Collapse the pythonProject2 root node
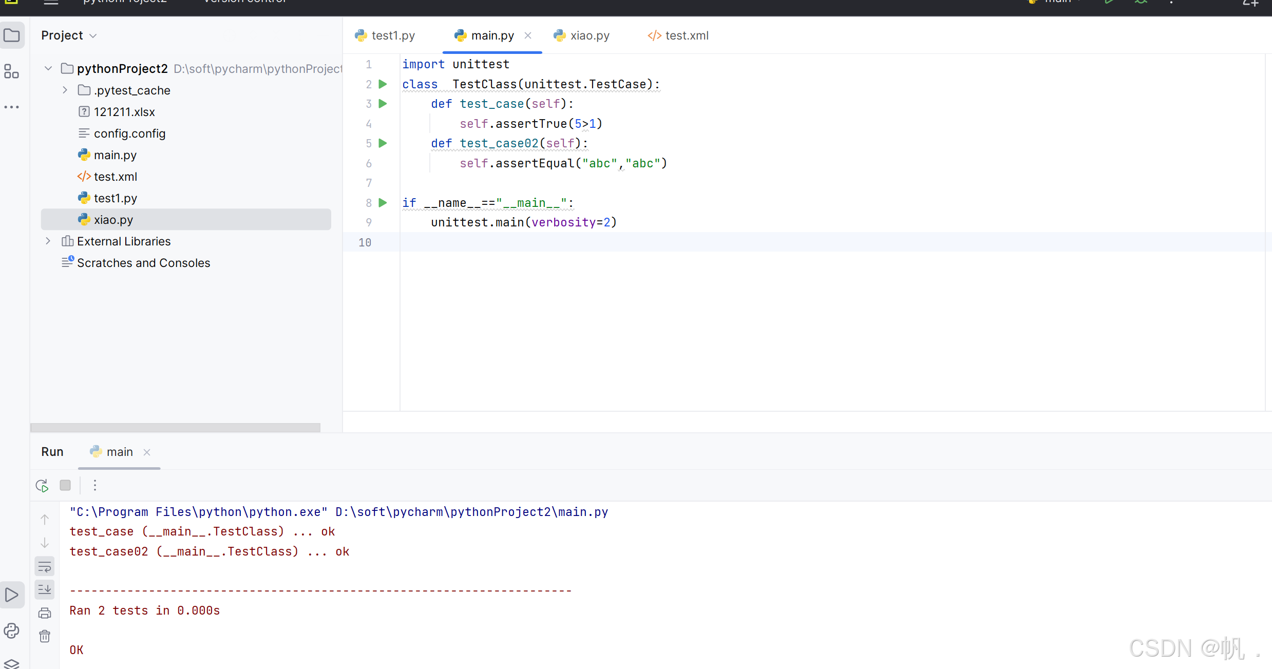The width and height of the screenshot is (1272, 669). click(48, 68)
